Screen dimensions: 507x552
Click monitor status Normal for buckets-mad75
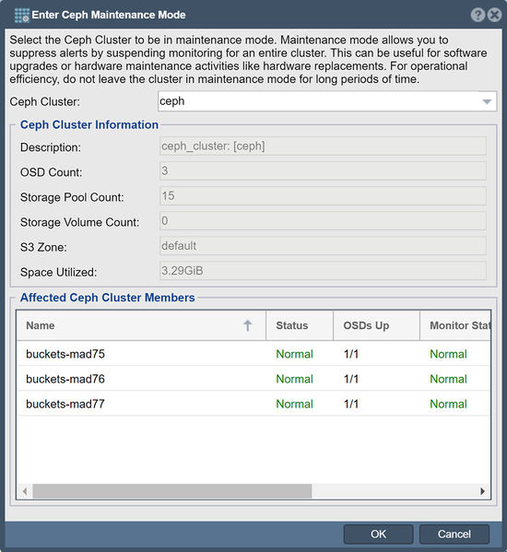point(448,354)
